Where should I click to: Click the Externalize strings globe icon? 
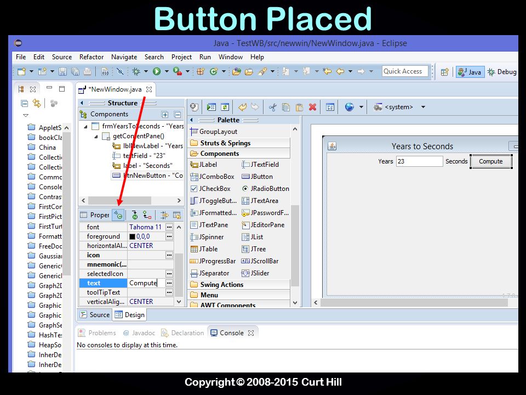tap(349, 107)
